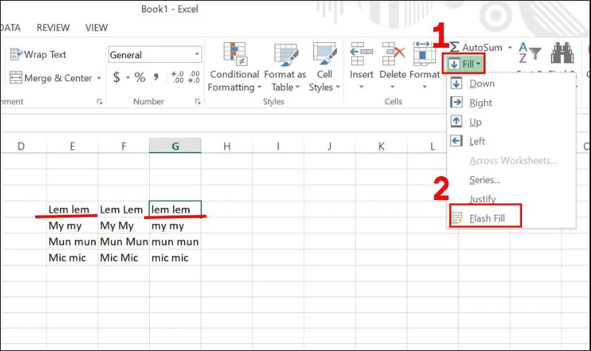Open Conditional Formatting menu
The height and width of the screenshot is (351, 591).
[234, 67]
